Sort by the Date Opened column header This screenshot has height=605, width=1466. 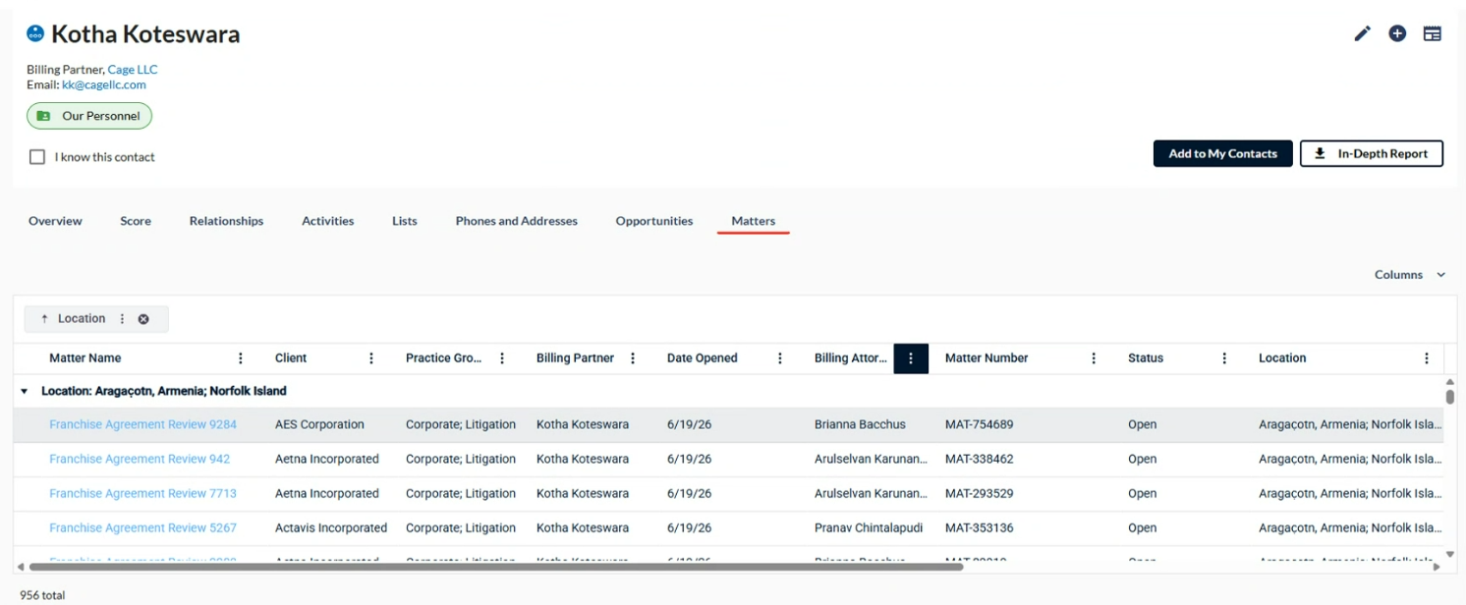coord(702,358)
